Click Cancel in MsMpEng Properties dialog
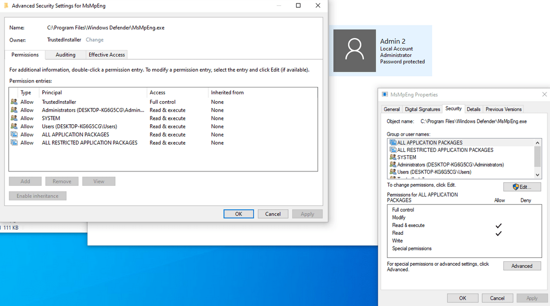Screen dimensions: 550x306 pyautogui.click(x=497, y=298)
